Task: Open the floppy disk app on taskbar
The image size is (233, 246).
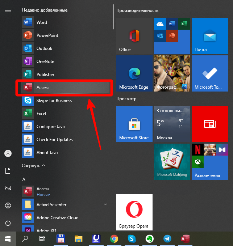Action: pos(61,239)
